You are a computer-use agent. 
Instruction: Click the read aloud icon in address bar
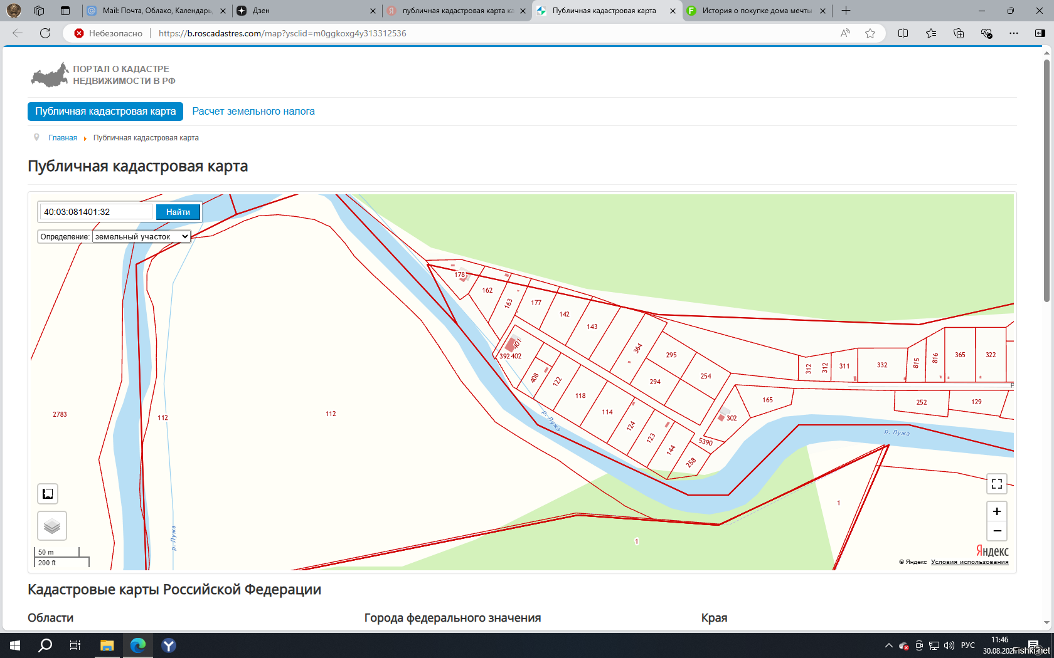845,33
